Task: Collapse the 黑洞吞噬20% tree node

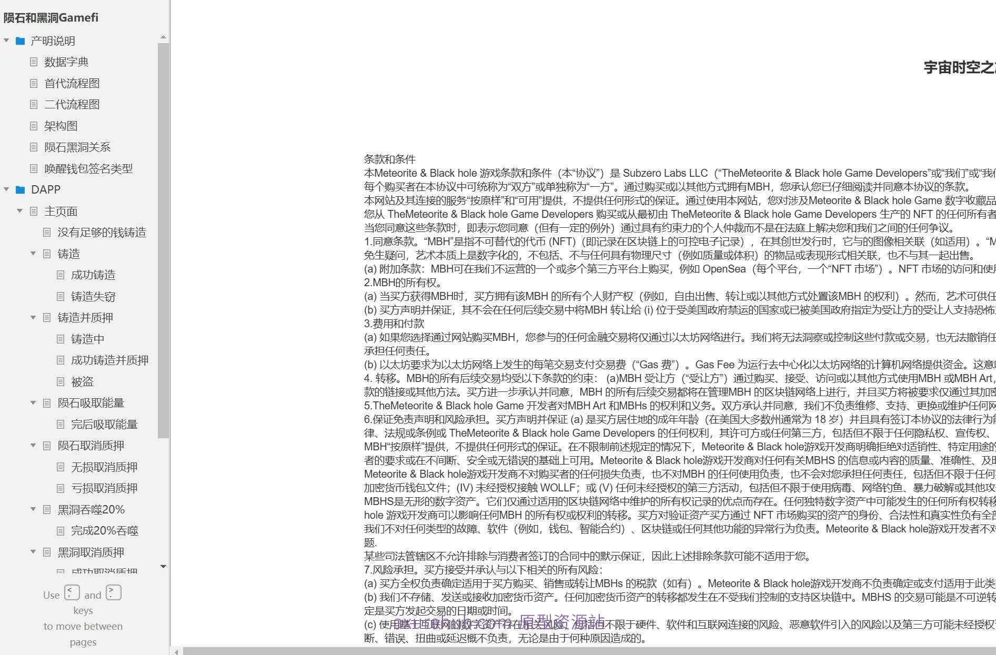Action: [33, 509]
